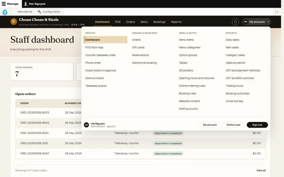Click the My account button in footer
Viewport: 284px width, 177px height.
click(210, 125)
